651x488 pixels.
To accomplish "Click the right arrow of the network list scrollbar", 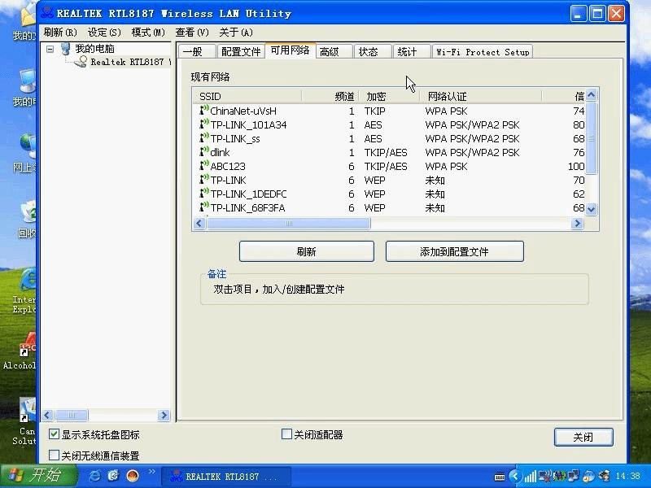I will coord(578,224).
